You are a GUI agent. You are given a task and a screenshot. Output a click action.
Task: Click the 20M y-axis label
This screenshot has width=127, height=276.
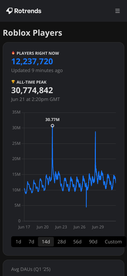[17, 159]
